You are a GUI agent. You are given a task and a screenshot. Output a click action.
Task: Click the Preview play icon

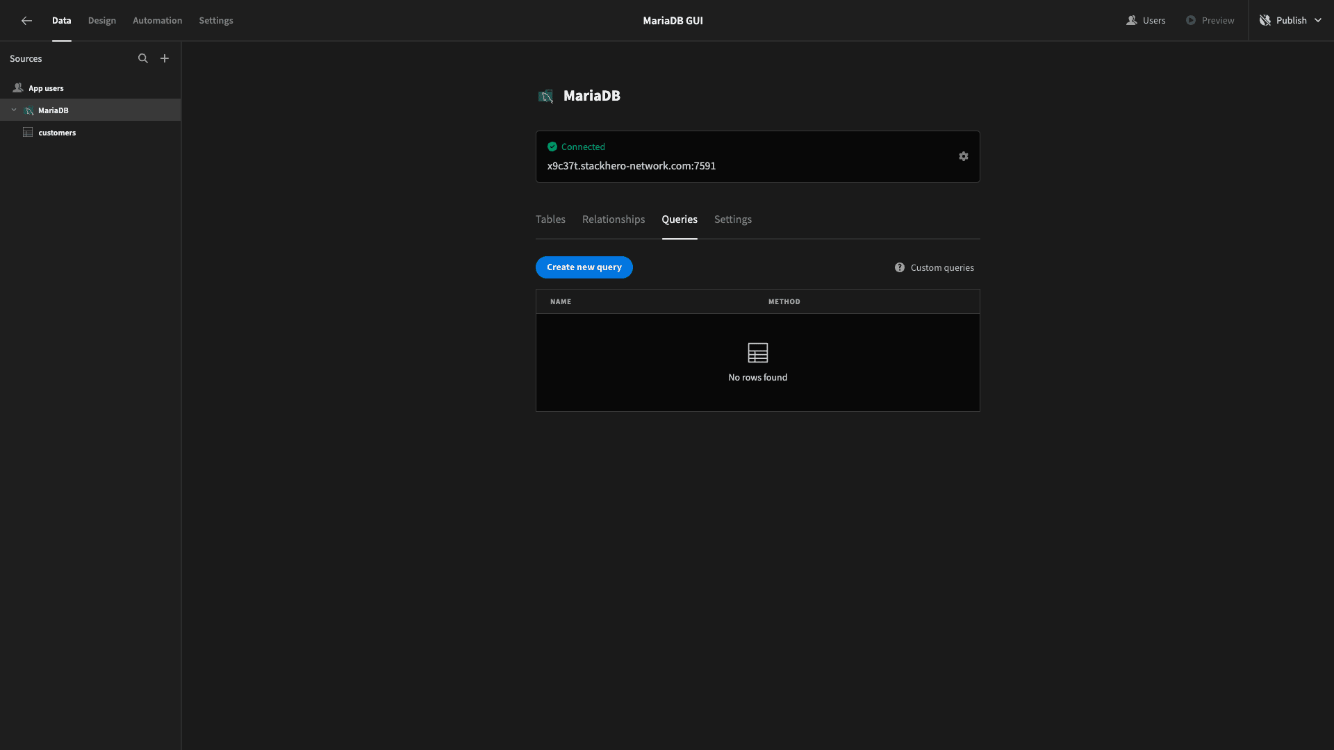click(x=1191, y=21)
